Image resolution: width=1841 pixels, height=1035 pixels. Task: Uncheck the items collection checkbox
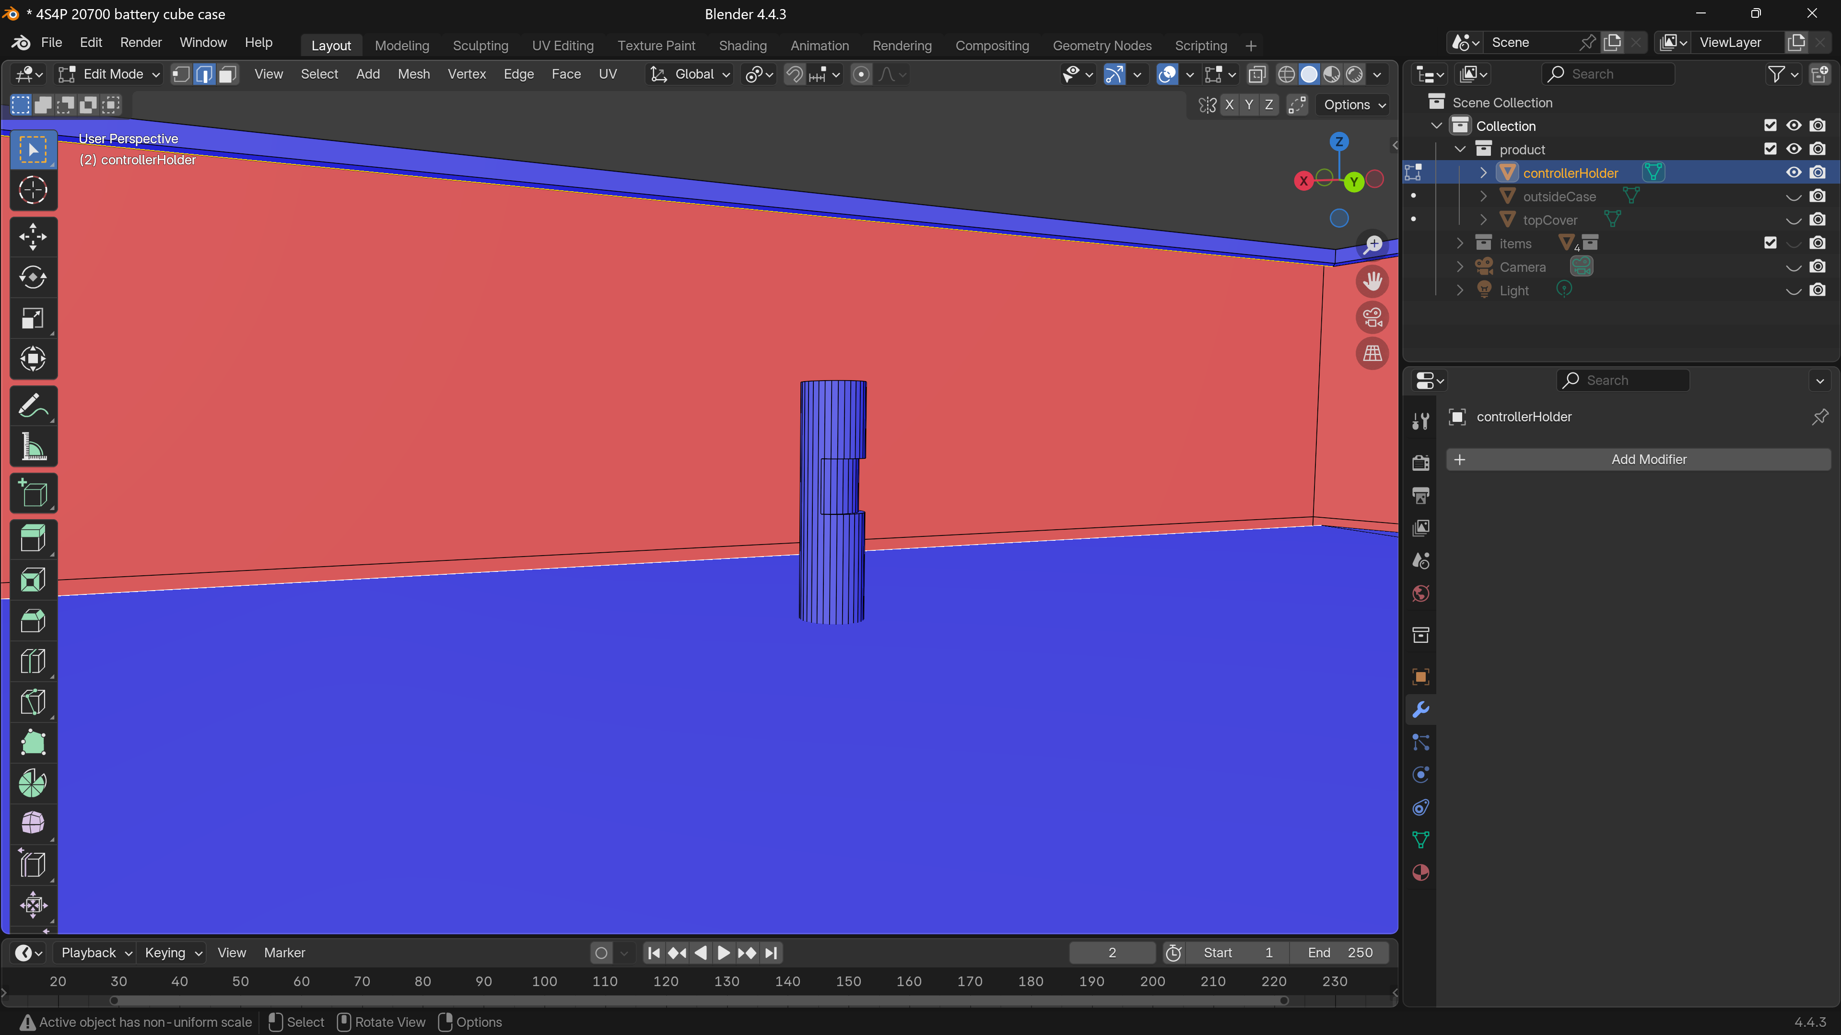click(1770, 243)
